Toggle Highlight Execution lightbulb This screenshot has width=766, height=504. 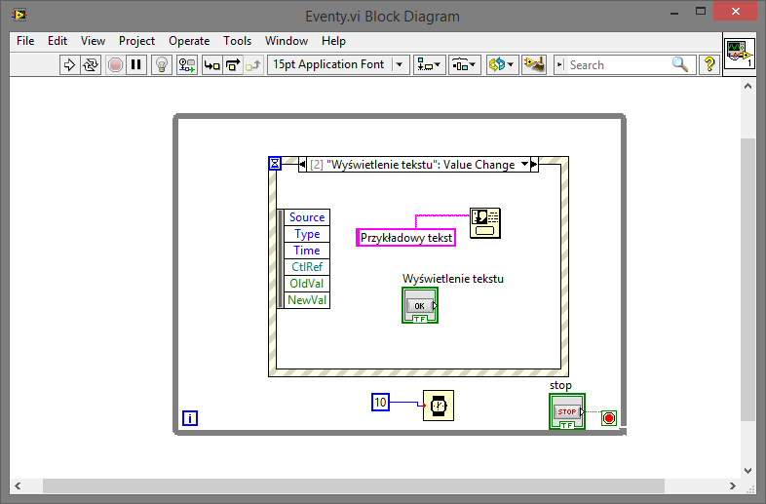pyautogui.click(x=163, y=65)
